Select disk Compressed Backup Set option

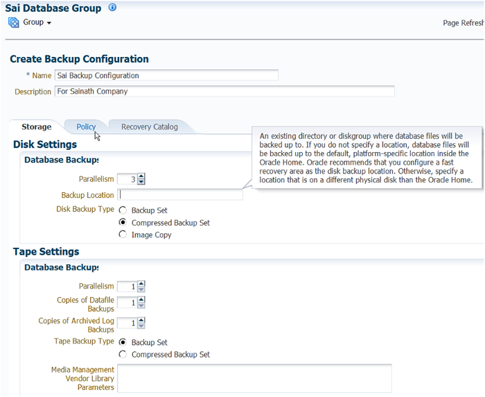pyautogui.click(x=123, y=223)
